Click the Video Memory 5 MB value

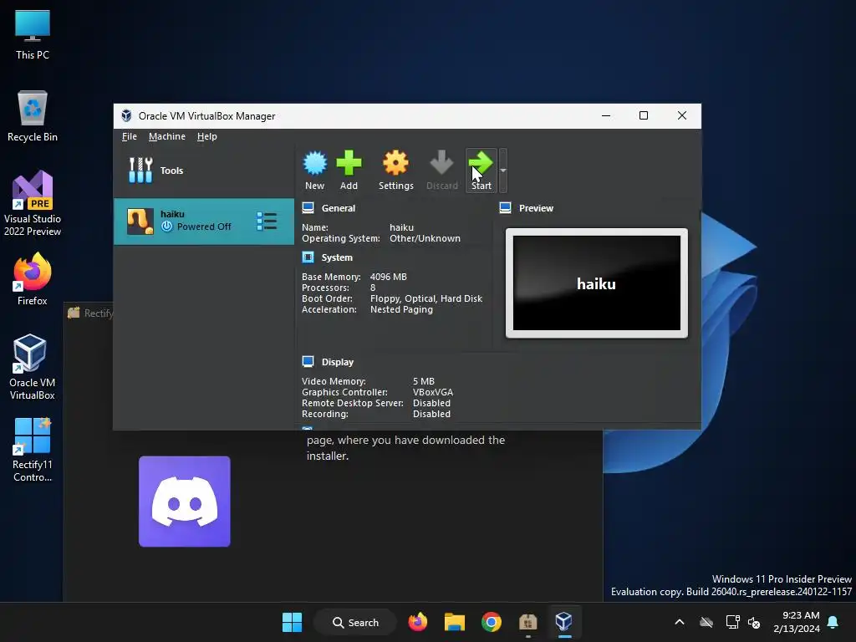[424, 381]
